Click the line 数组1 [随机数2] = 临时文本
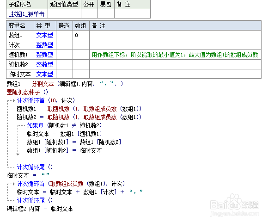Image resolution: width=274 pixels, height=223 pixels. tap(65, 150)
